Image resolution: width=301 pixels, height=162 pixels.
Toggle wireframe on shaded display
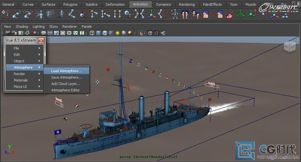pyautogui.click(x=105, y=33)
